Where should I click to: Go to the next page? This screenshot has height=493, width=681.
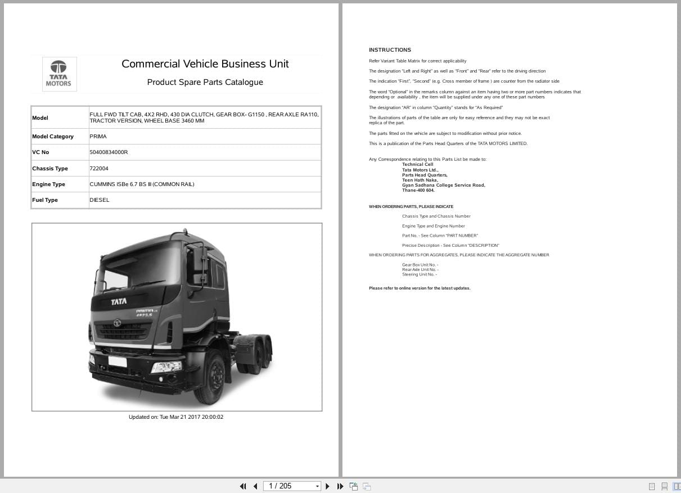pos(328,486)
